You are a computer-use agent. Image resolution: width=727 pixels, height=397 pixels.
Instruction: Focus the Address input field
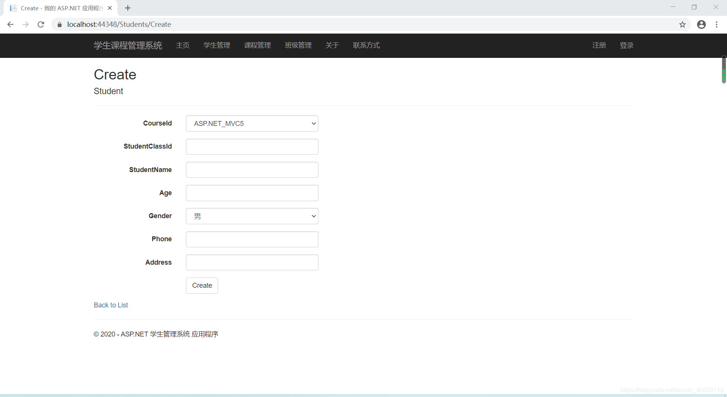coord(252,262)
